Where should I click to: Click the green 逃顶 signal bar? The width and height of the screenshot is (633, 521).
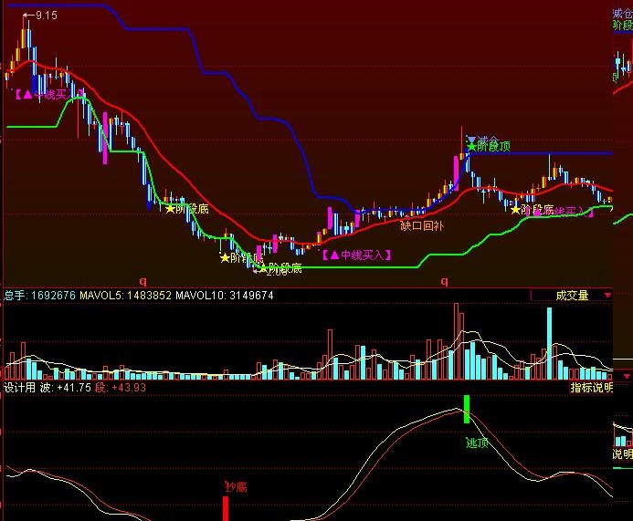[467, 409]
